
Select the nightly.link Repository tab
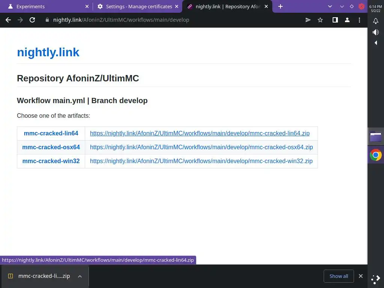point(228,7)
